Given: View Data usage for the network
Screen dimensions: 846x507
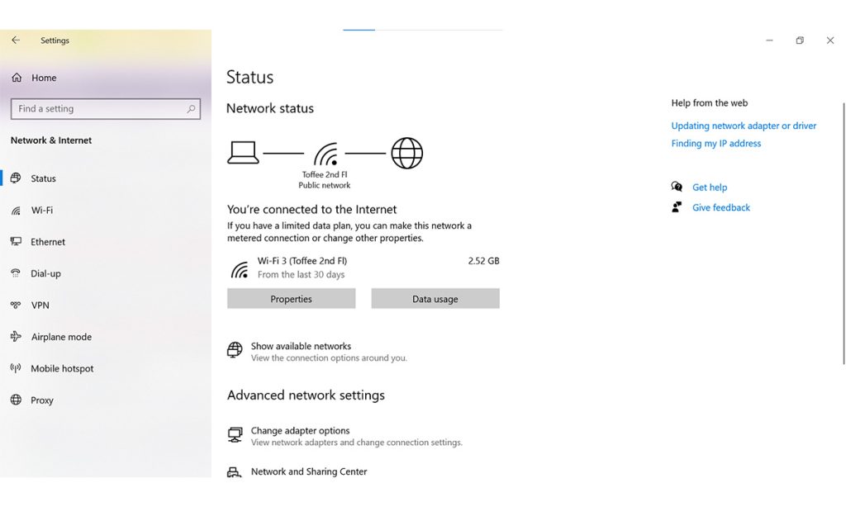Looking at the screenshot, I should tap(435, 298).
